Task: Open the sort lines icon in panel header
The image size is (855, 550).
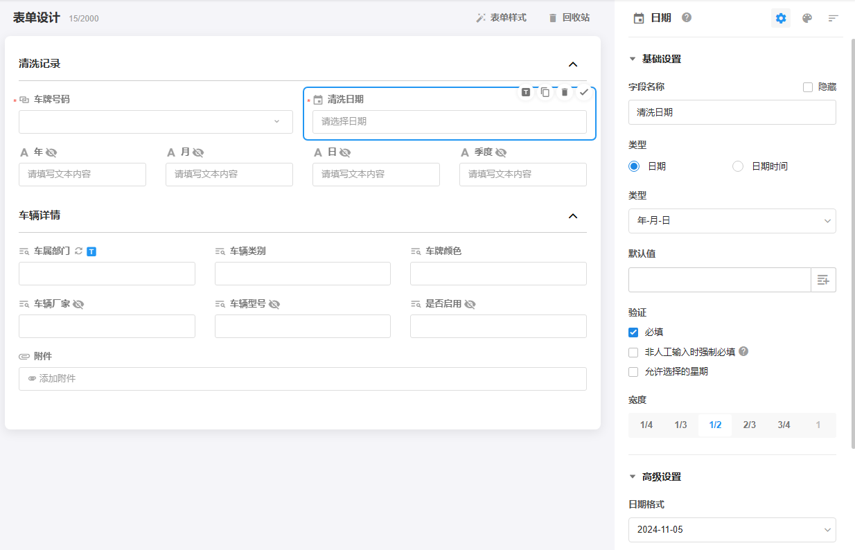Action: 834,18
